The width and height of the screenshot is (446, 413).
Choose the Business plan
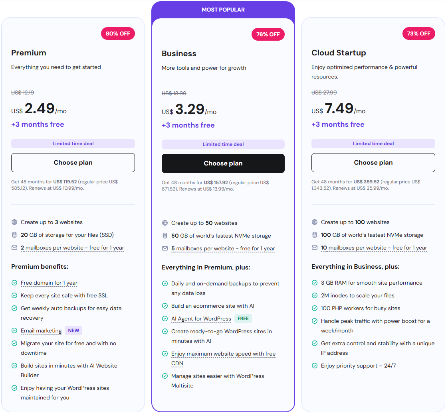(223, 163)
